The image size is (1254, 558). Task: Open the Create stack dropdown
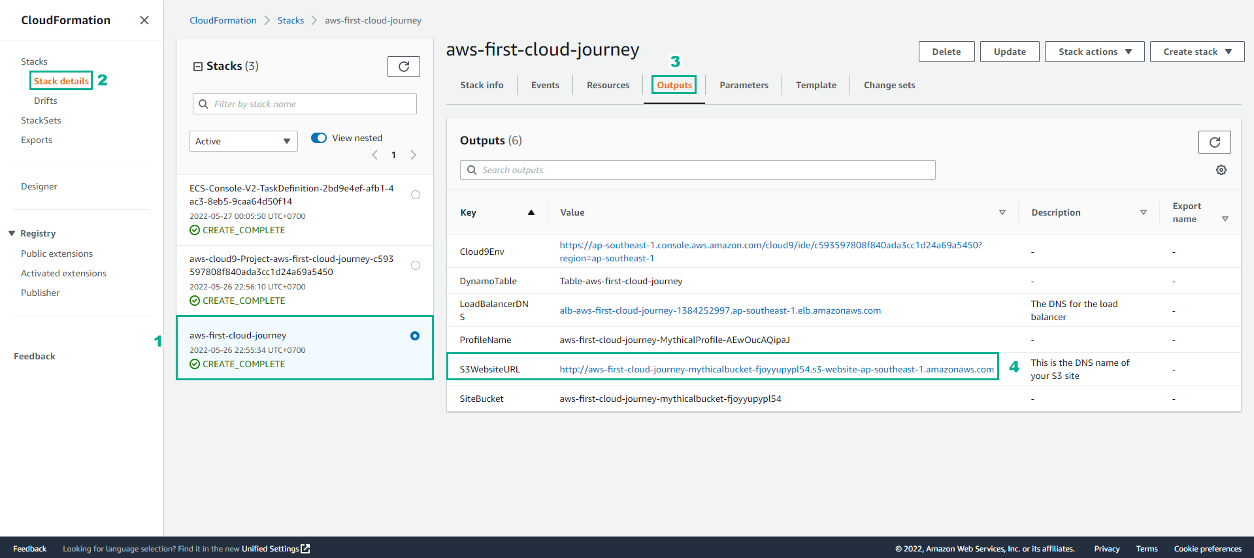click(x=1197, y=52)
